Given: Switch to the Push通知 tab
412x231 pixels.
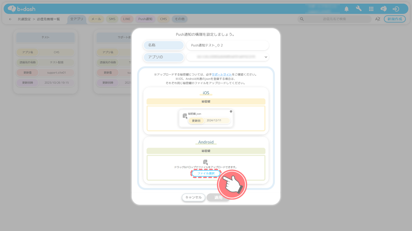Looking at the screenshot, I should point(145,19).
